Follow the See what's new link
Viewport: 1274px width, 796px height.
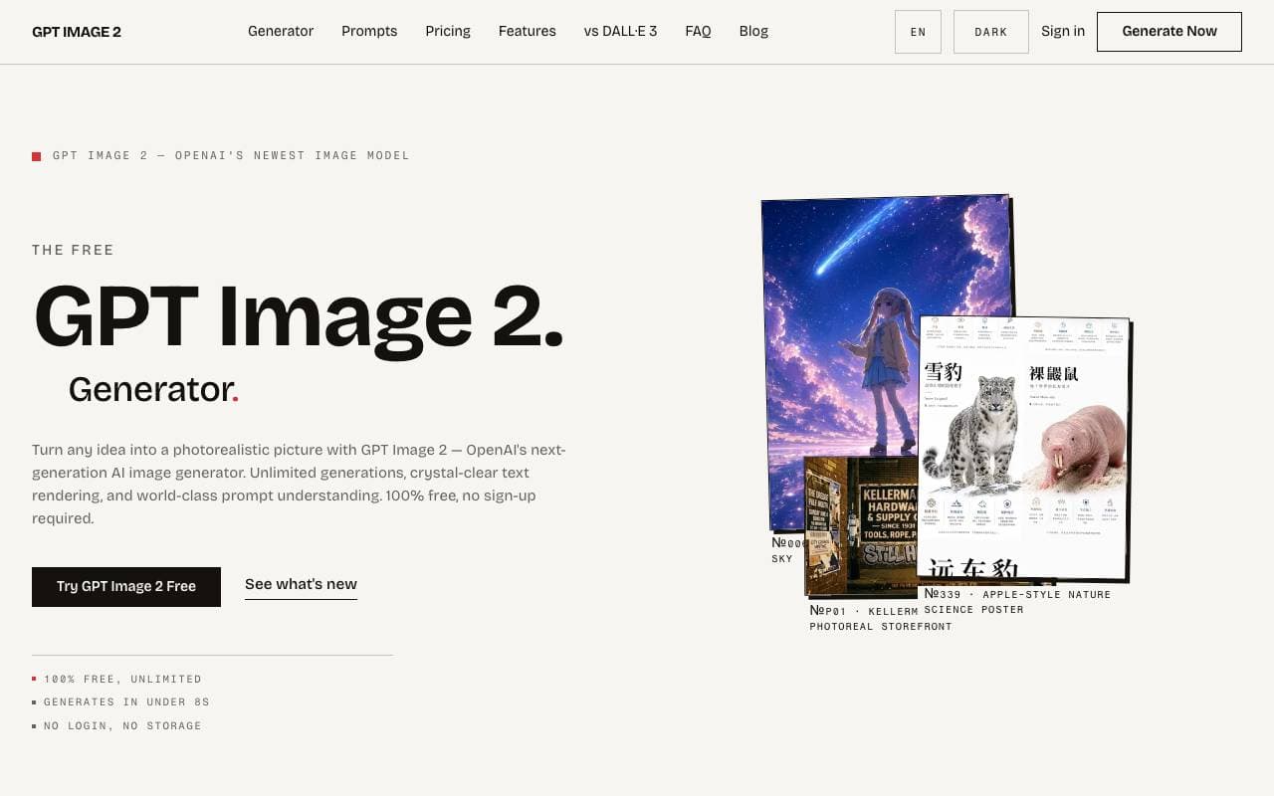tap(301, 585)
